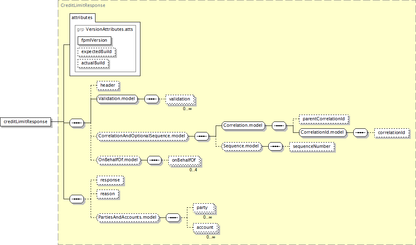Select the onBehalfOf element

184,160
